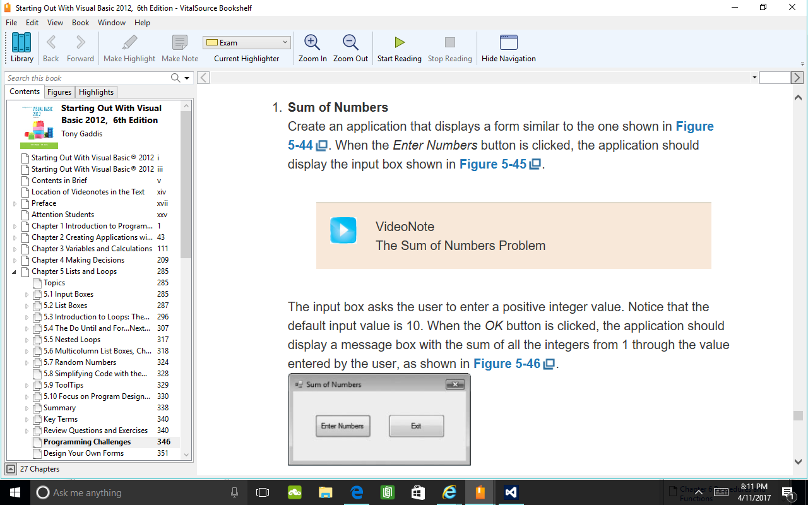The width and height of the screenshot is (808, 505).
Task: Collapse the panel beside 27 Chapters
Action: point(11,469)
